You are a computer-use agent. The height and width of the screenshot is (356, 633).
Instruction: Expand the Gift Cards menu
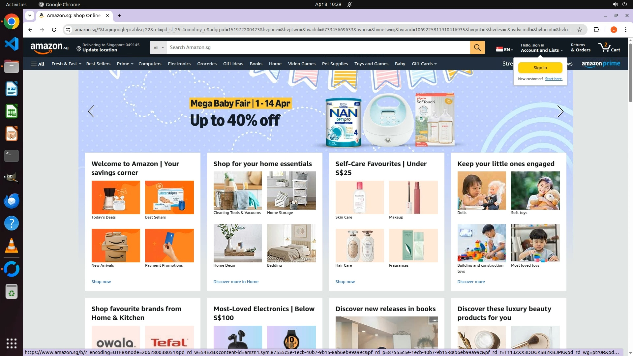424,64
